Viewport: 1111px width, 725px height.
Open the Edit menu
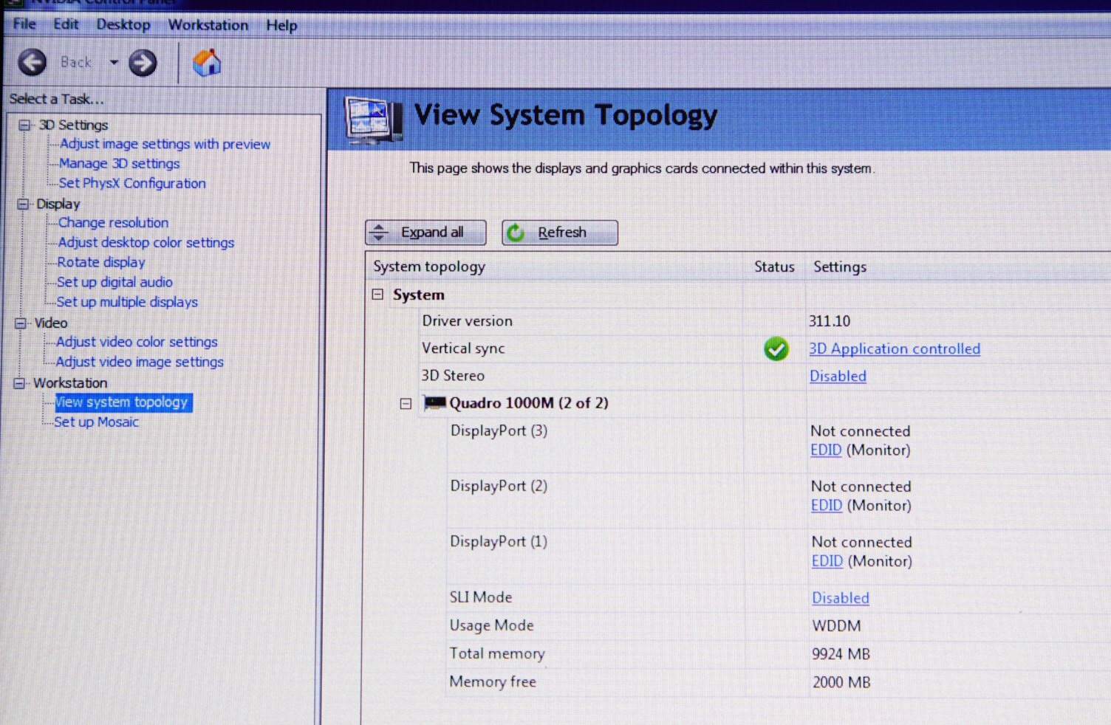[x=66, y=24]
